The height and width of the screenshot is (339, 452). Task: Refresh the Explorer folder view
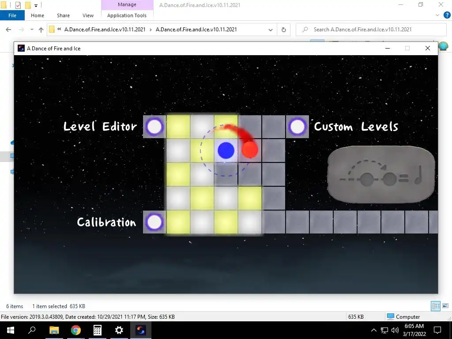tap(284, 30)
